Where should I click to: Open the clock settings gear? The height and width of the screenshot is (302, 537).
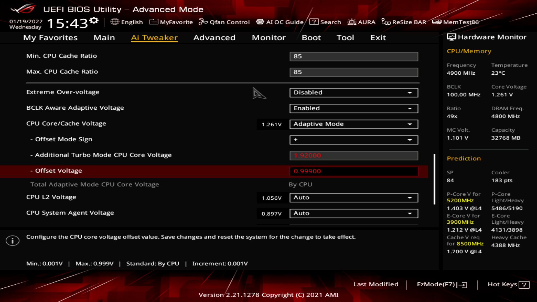coord(94,20)
